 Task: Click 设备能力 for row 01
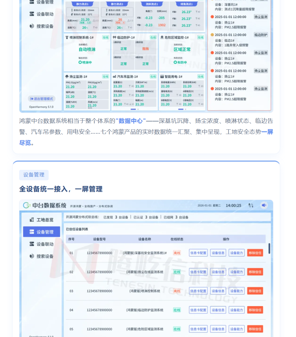236,253
